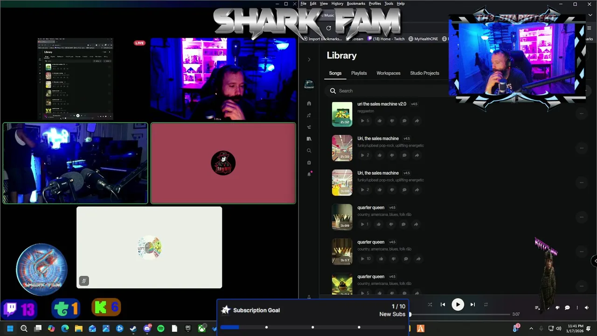Comment on the 3:09 'quarter queen' song
The width and height of the screenshot is (597, 336).
[403, 224]
